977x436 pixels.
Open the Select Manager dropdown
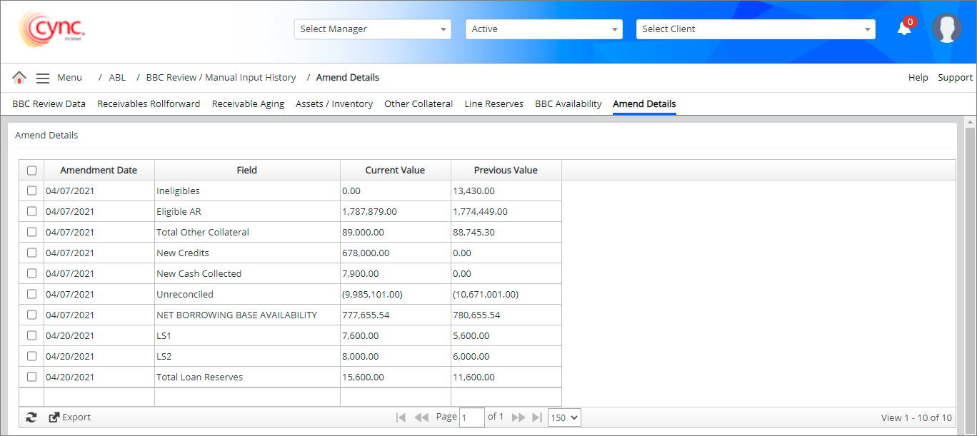372,29
